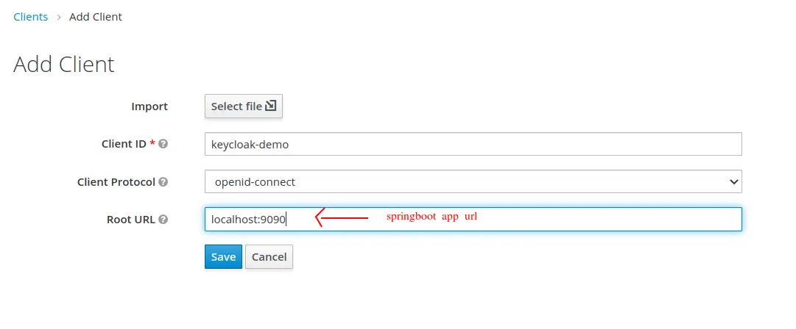
Task: Cancel adding the client
Action: (269, 256)
